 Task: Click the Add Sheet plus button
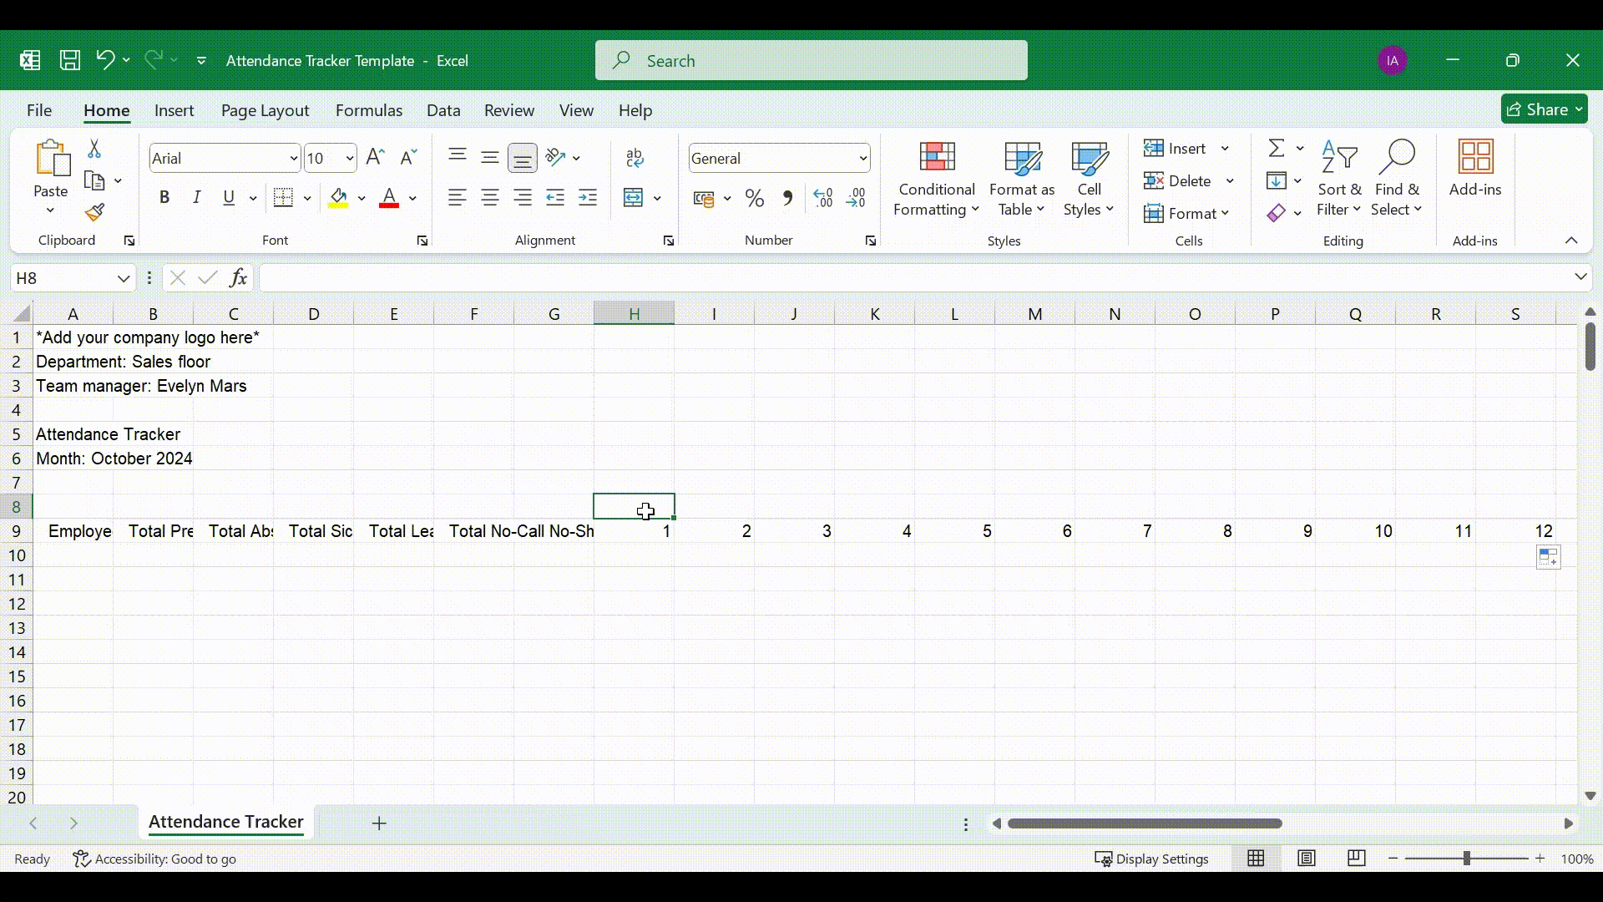(x=377, y=823)
